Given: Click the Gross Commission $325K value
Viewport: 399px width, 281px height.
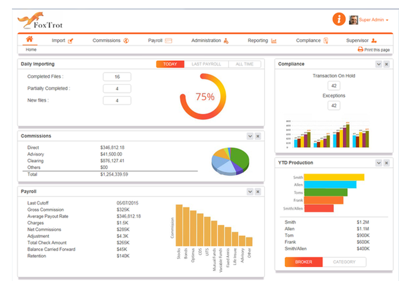Looking at the screenshot, I should point(123,210).
